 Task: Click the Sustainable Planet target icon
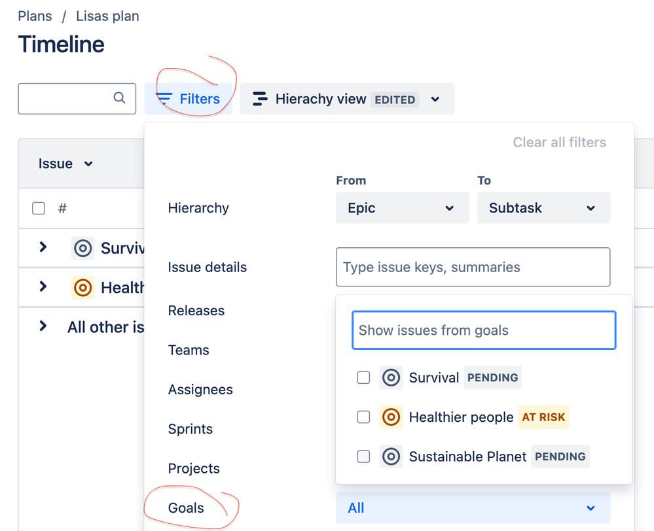391,456
